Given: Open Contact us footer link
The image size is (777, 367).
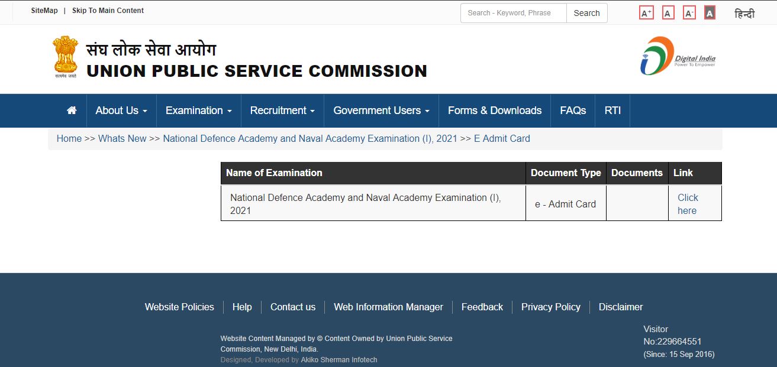Looking at the screenshot, I should [x=293, y=307].
